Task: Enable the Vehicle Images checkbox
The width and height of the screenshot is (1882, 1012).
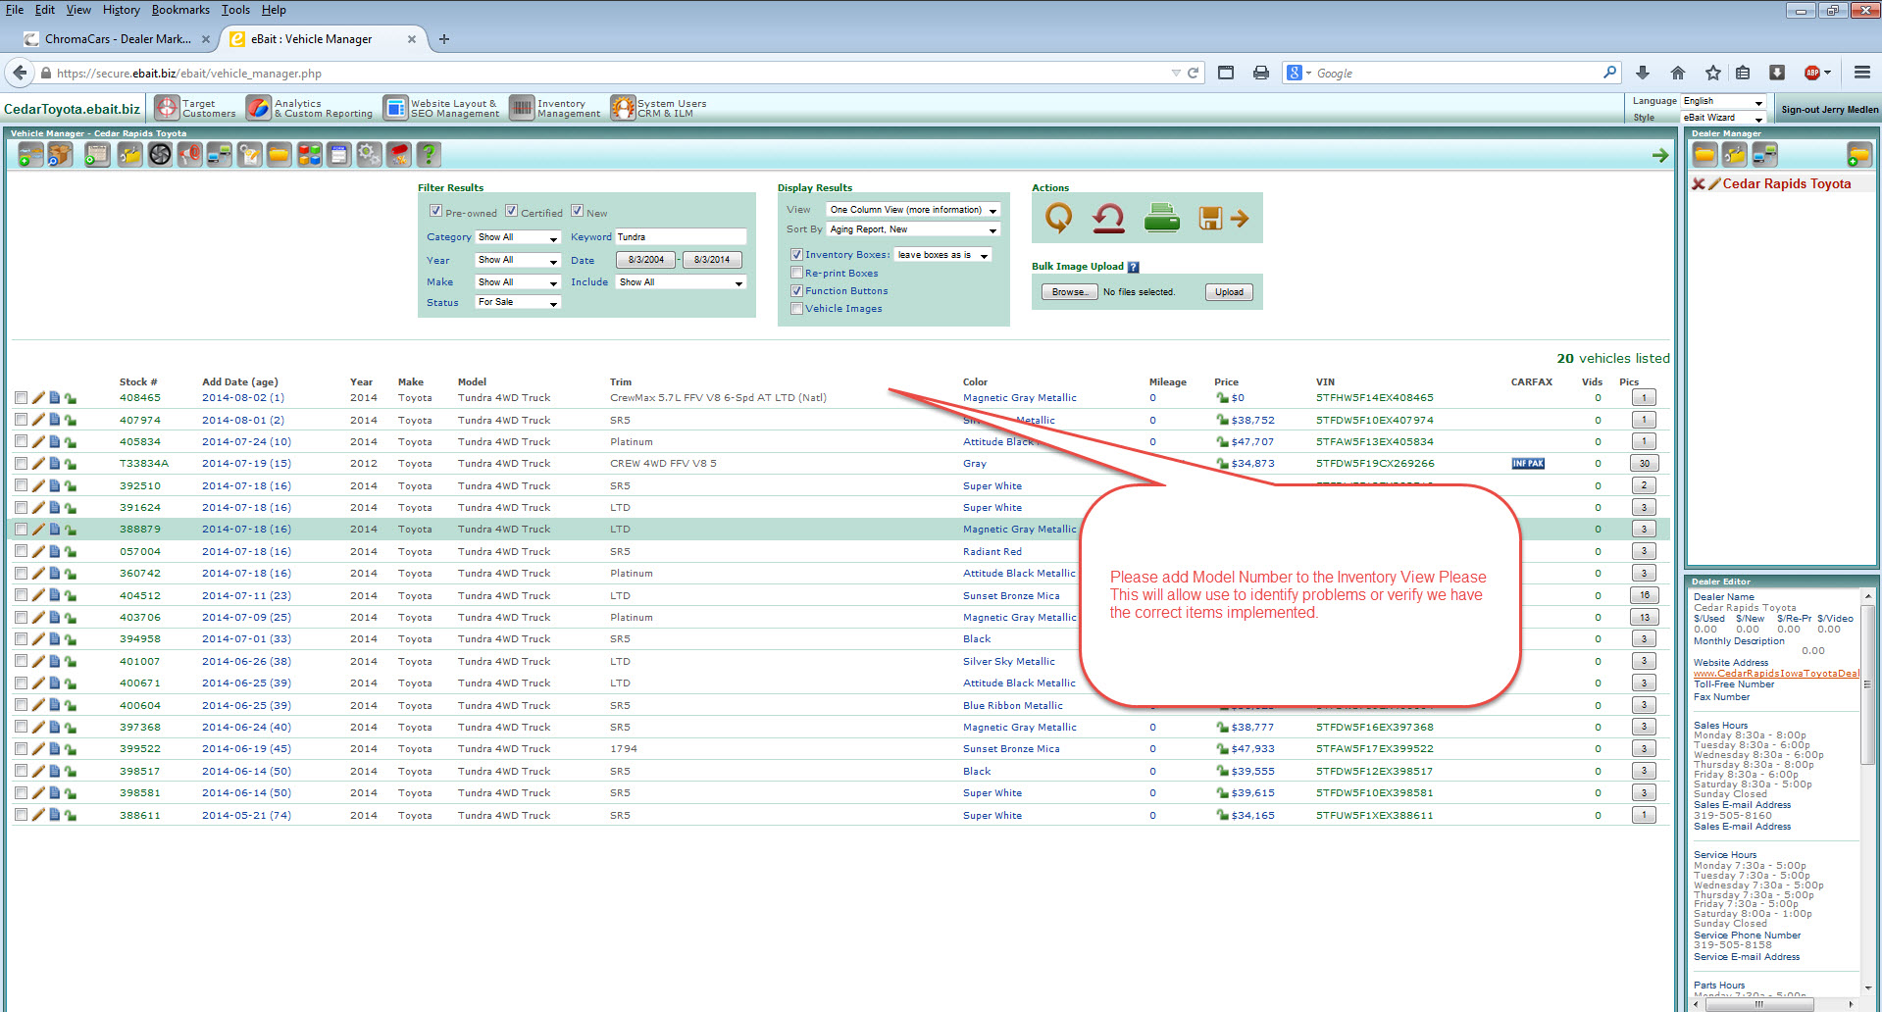Action: [x=796, y=308]
